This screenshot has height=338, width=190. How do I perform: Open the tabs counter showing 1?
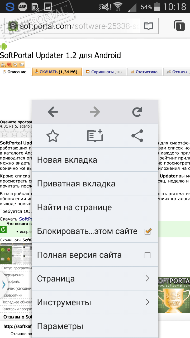click(x=179, y=26)
